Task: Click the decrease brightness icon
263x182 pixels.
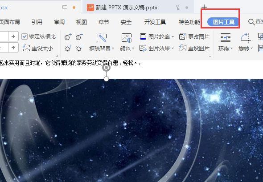Action: click(x=79, y=49)
